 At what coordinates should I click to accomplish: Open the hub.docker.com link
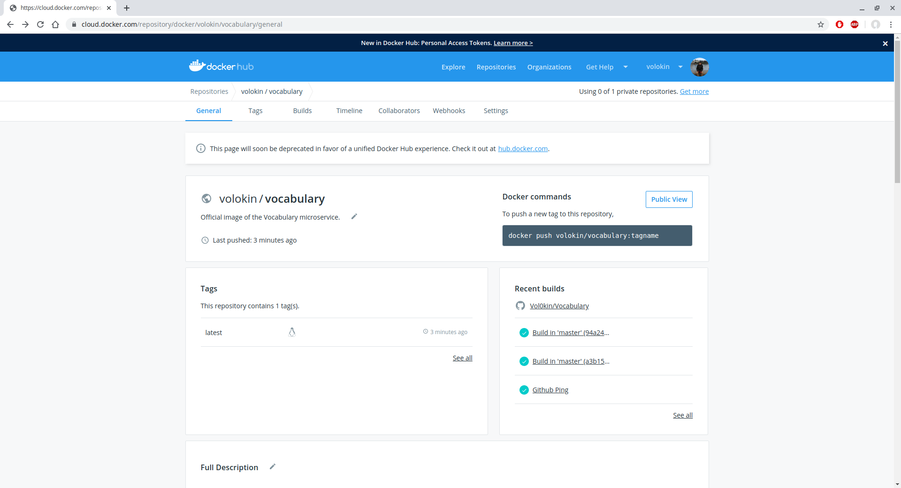point(523,149)
